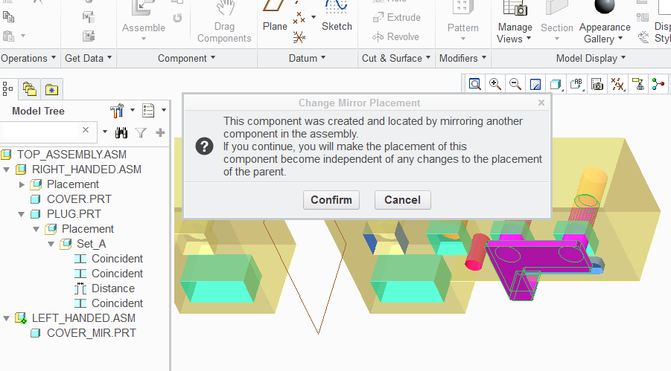Expand the Placement folder under RIGHT_HANDED.ASM
This screenshot has height=371, width=671.
tap(22, 184)
